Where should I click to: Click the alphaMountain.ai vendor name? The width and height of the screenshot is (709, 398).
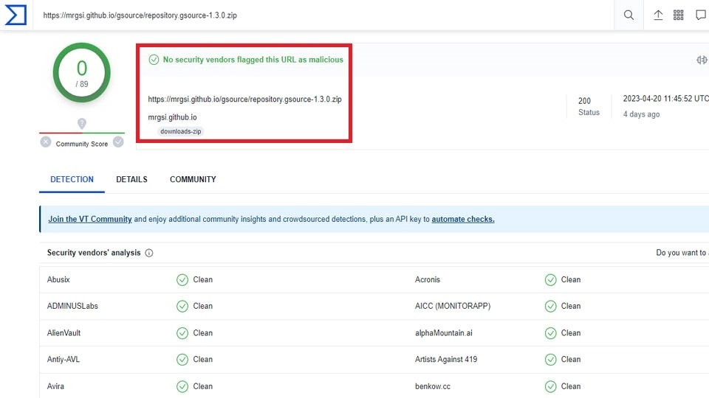pos(444,333)
